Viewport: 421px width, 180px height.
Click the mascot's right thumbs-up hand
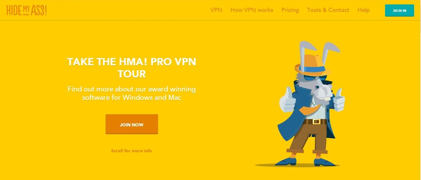pyautogui.click(x=339, y=100)
